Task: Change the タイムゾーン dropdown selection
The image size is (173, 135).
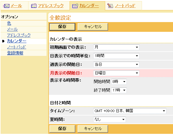Action: 130,111
